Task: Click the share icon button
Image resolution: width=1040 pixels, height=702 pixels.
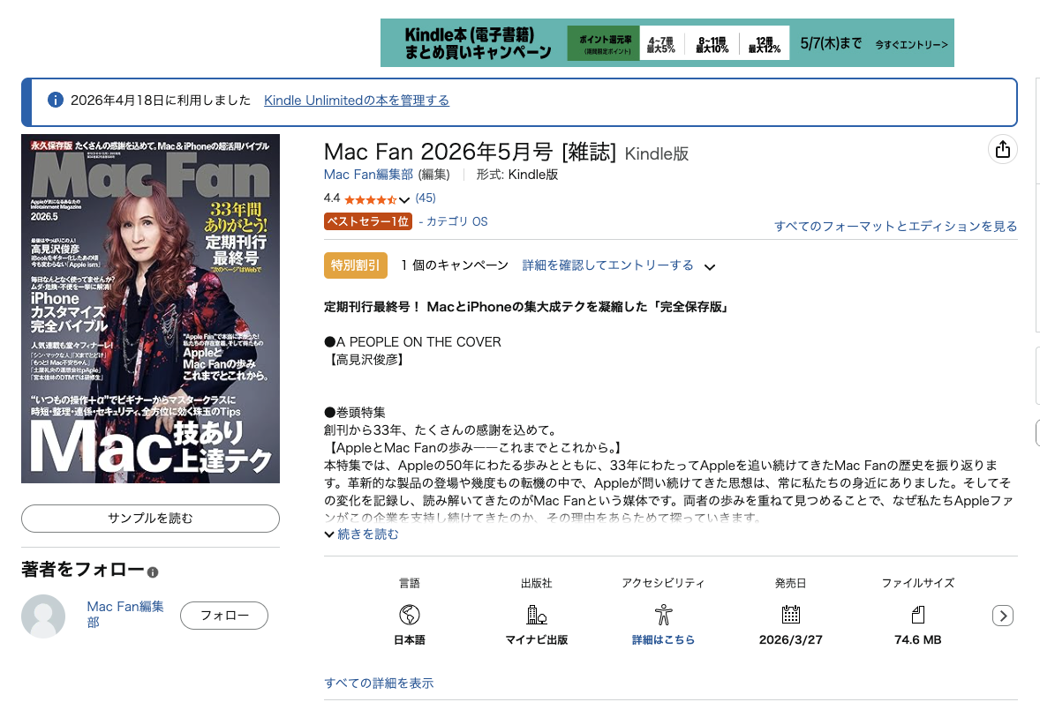Action: 1002,150
